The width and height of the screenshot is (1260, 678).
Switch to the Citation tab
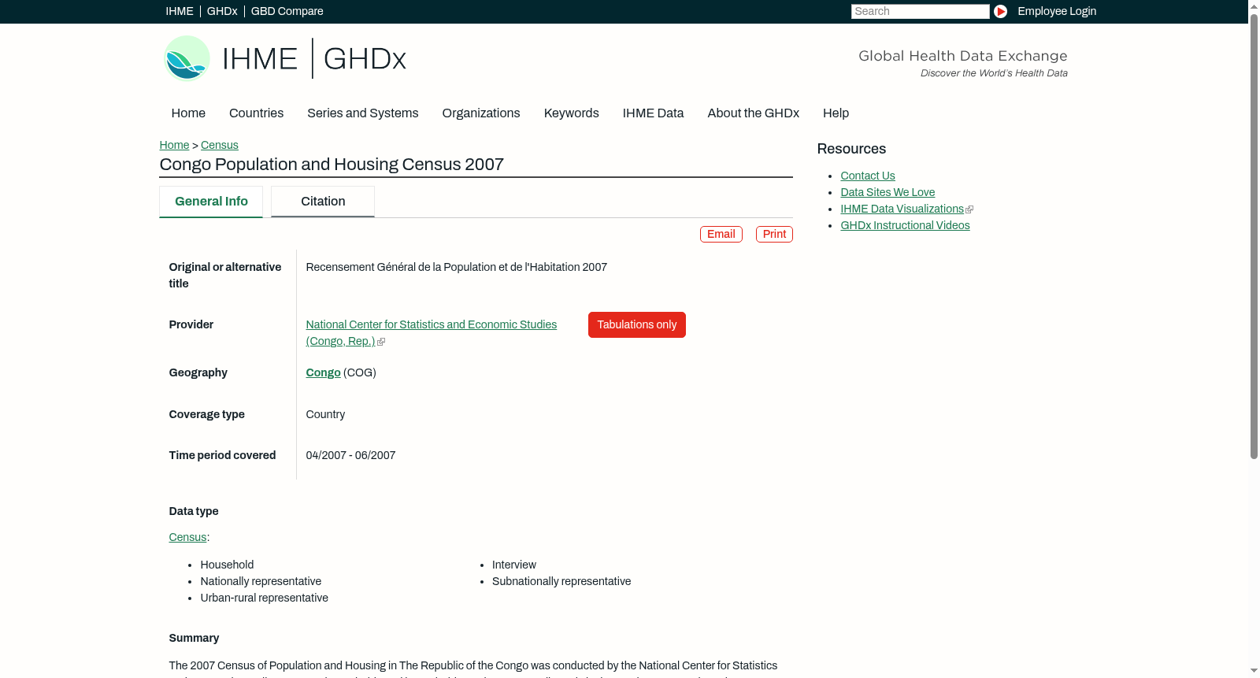pyautogui.click(x=323, y=202)
